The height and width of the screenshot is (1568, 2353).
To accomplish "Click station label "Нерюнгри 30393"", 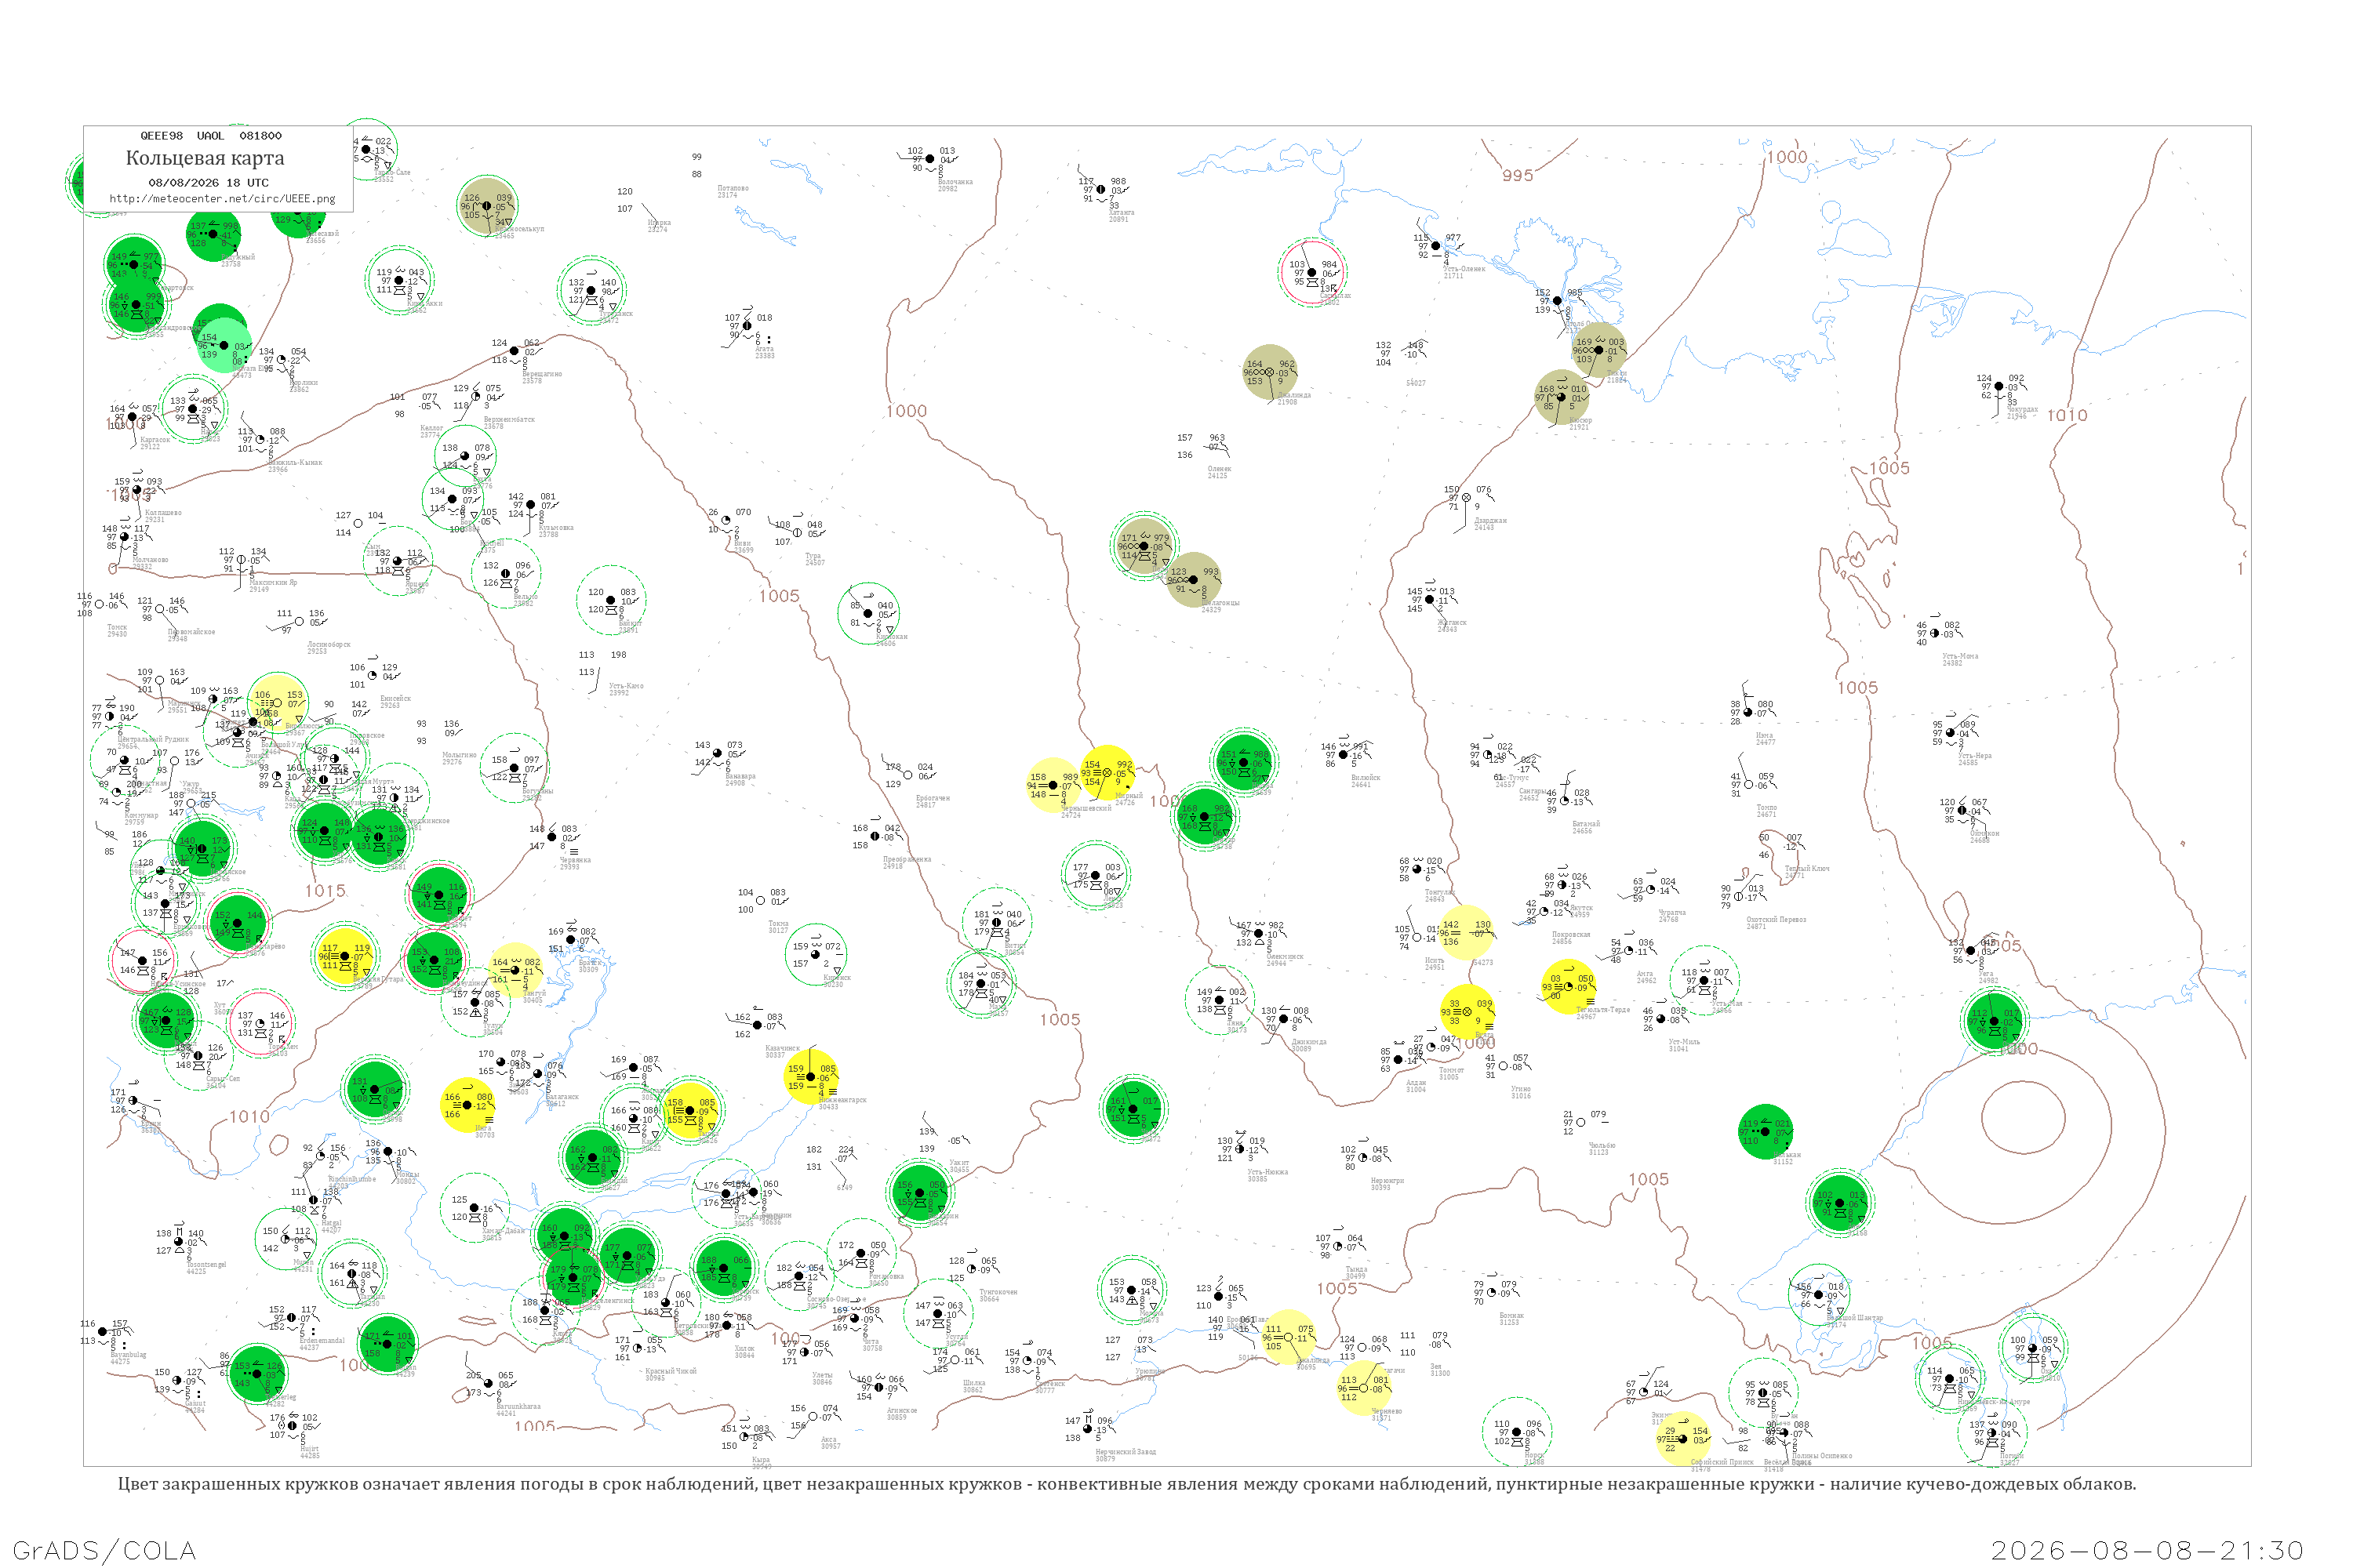I will click(1386, 1184).
